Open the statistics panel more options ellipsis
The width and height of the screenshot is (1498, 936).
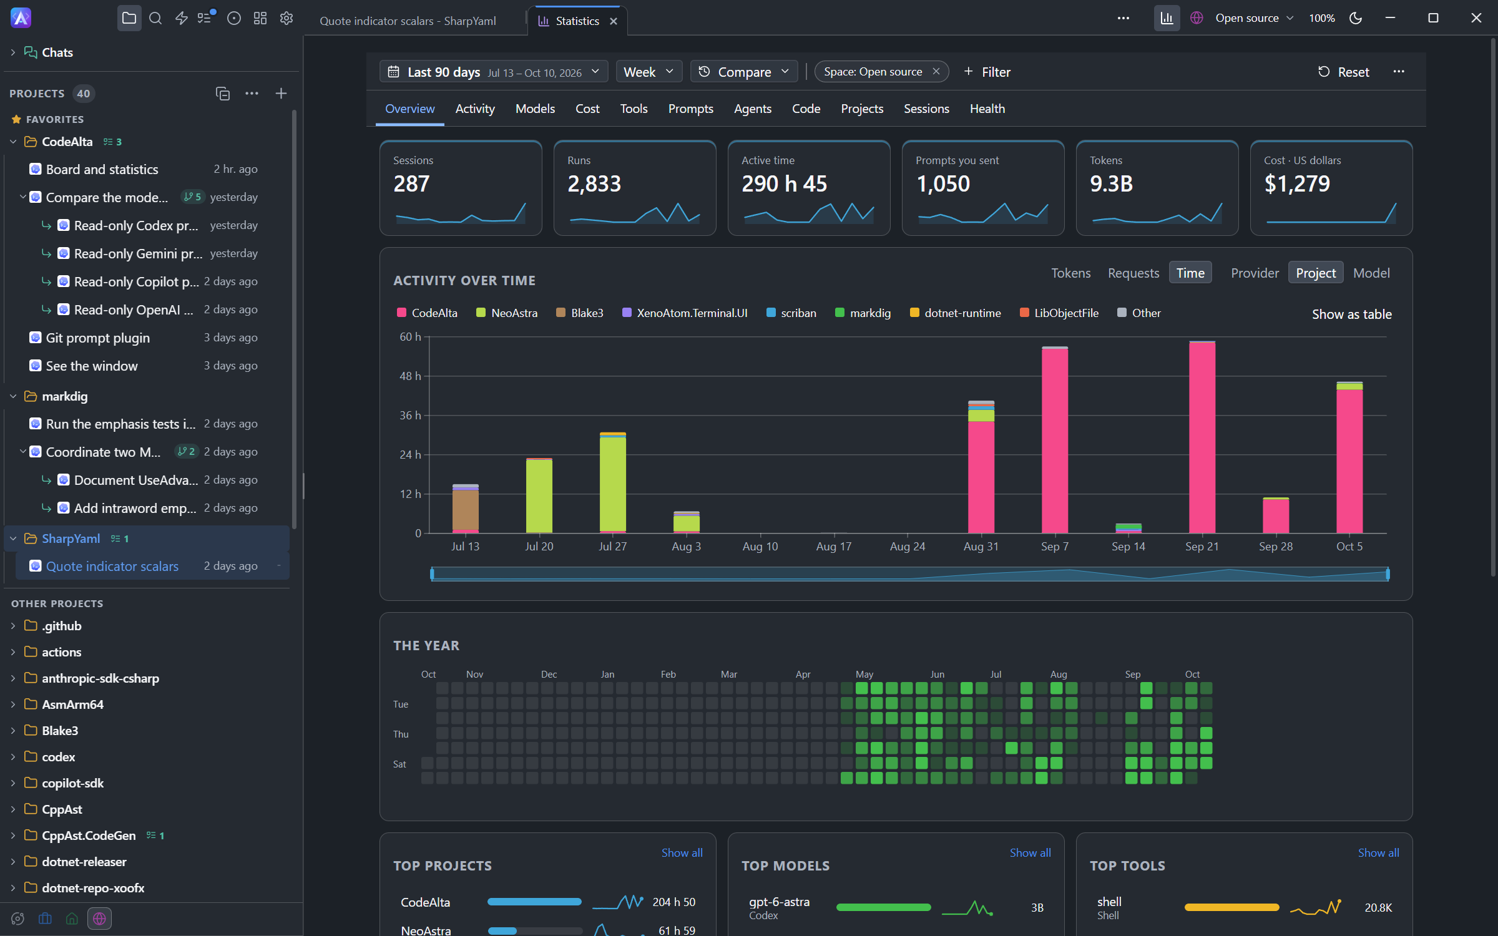[x=1399, y=72]
